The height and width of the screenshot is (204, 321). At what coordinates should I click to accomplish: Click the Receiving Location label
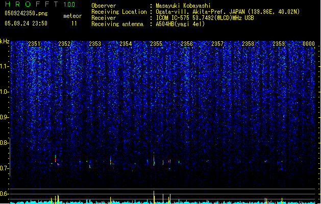coord(119,12)
